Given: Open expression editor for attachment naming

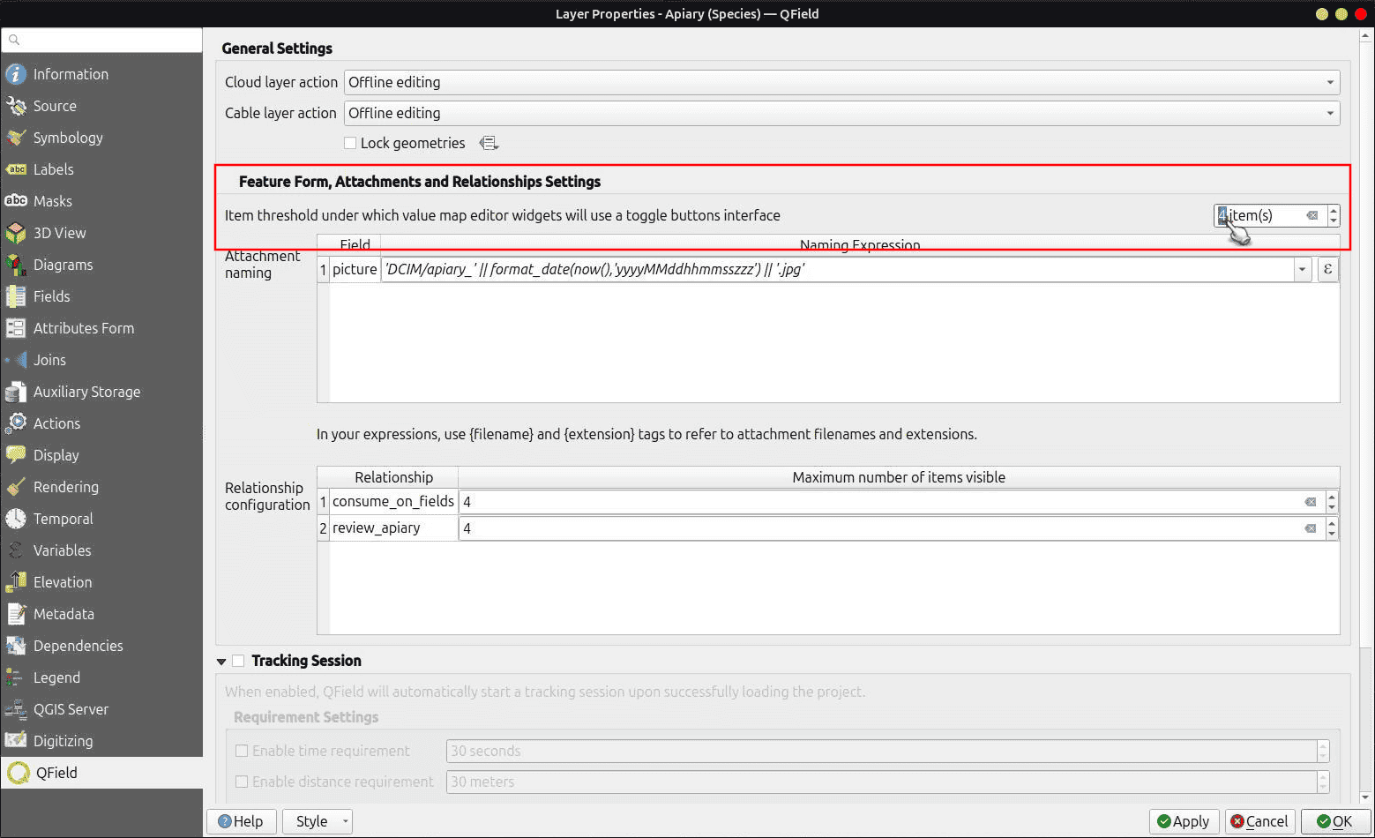Looking at the screenshot, I should 1327,270.
